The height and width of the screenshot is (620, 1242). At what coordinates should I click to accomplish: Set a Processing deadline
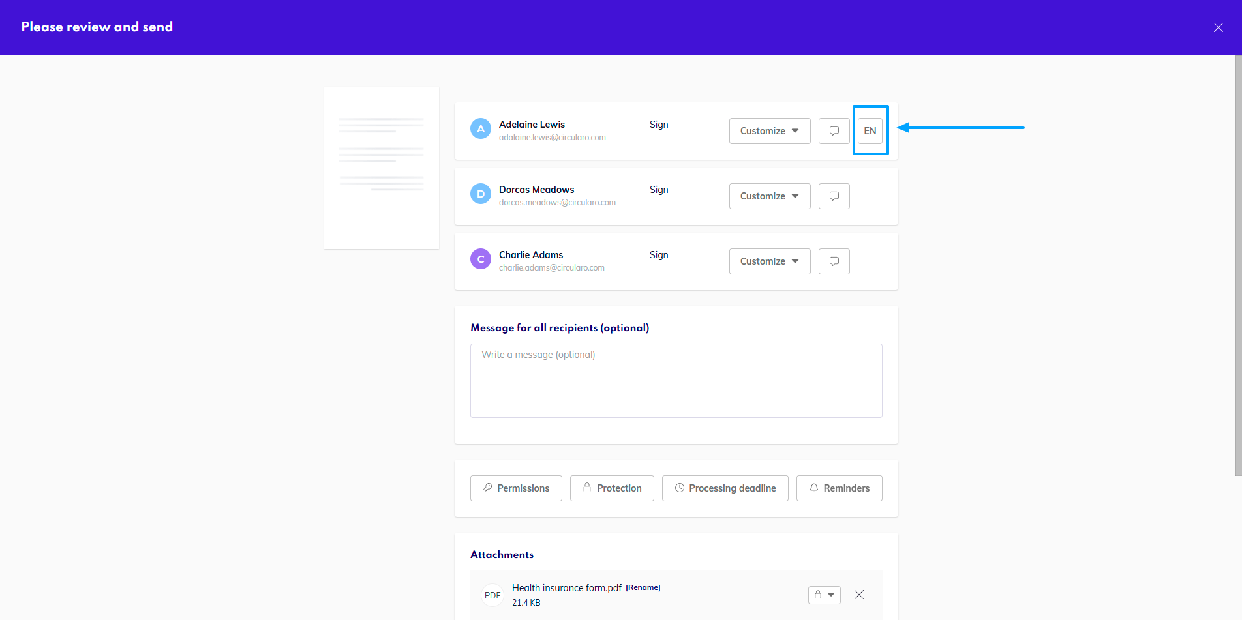[x=725, y=488]
